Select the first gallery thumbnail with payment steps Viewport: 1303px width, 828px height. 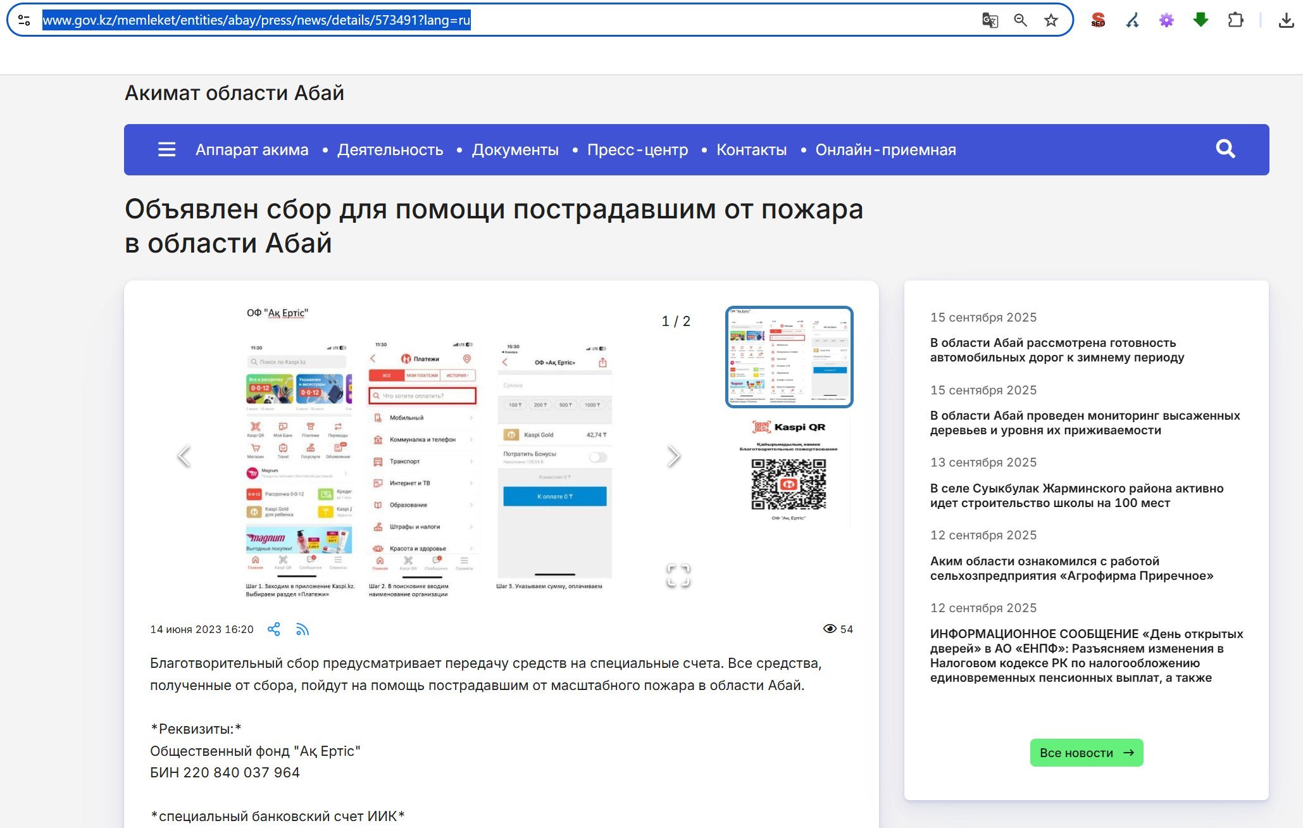[x=789, y=356]
